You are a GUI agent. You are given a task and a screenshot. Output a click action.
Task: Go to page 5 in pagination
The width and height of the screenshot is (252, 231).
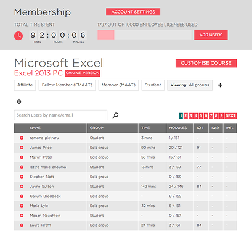[201, 116]
